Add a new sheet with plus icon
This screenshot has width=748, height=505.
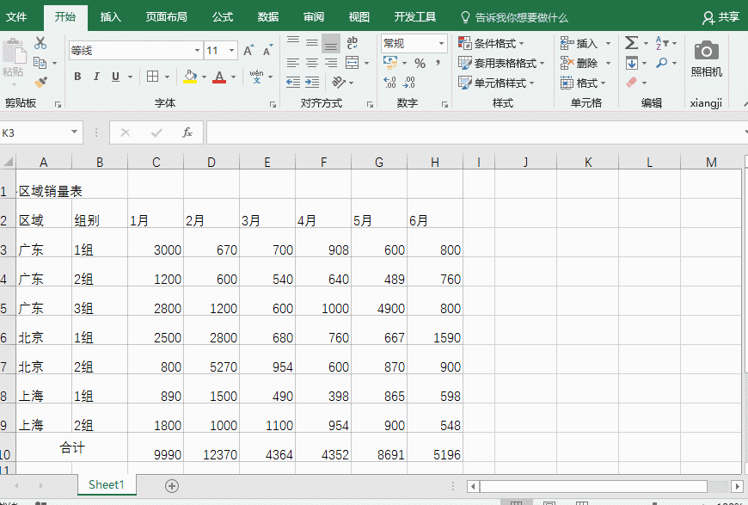[x=172, y=485]
